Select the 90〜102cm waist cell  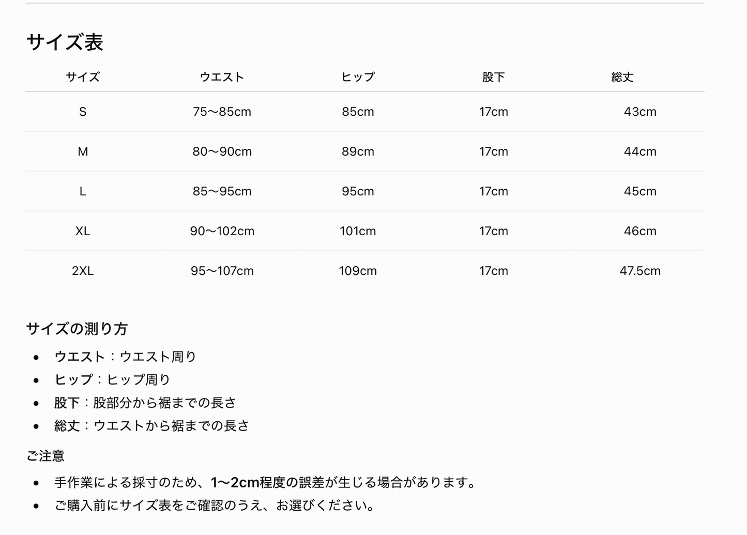pos(222,231)
